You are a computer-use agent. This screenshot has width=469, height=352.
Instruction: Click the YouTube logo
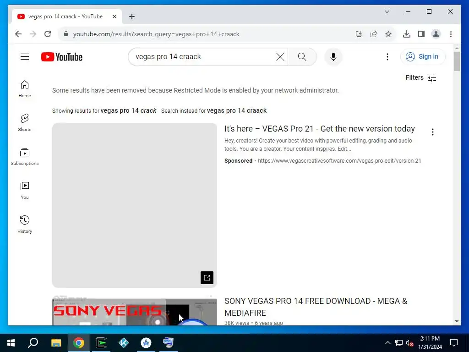point(62,57)
